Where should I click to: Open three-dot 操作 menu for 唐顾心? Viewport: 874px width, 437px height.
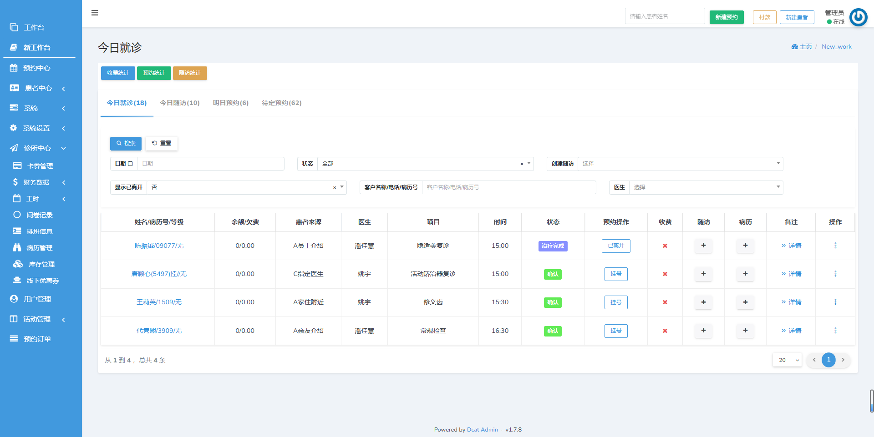(x=835, y=274)
